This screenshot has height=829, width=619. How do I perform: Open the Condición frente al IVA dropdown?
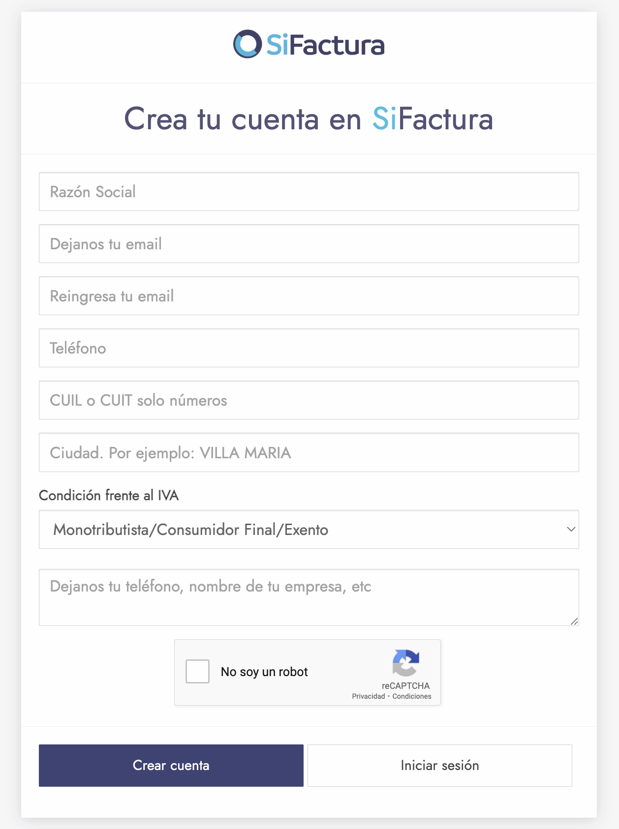[309, 530]
